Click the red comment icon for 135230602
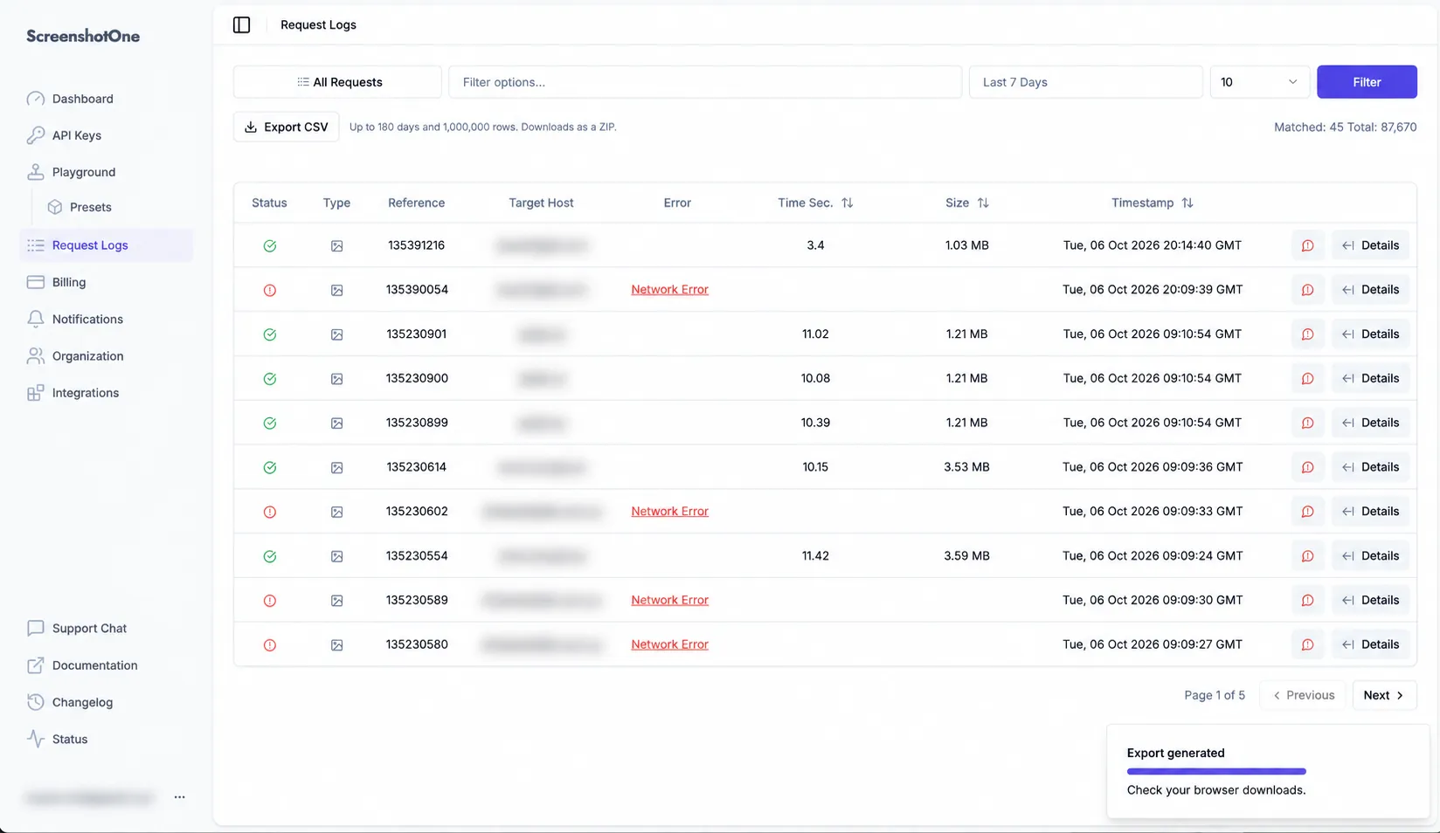This screenshot has width=1440, height=833. (1307, 512)
